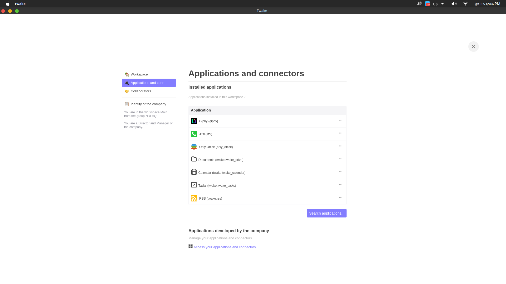506x284 pixels.
Task: Click the feather-shaped tray icon
Action: tap(420, 4)
